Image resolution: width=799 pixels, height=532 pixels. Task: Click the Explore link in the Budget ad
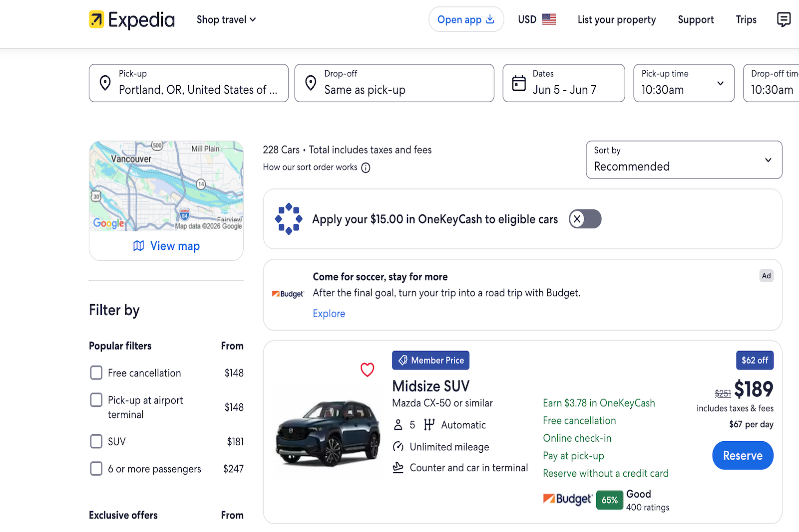point(329,313)
